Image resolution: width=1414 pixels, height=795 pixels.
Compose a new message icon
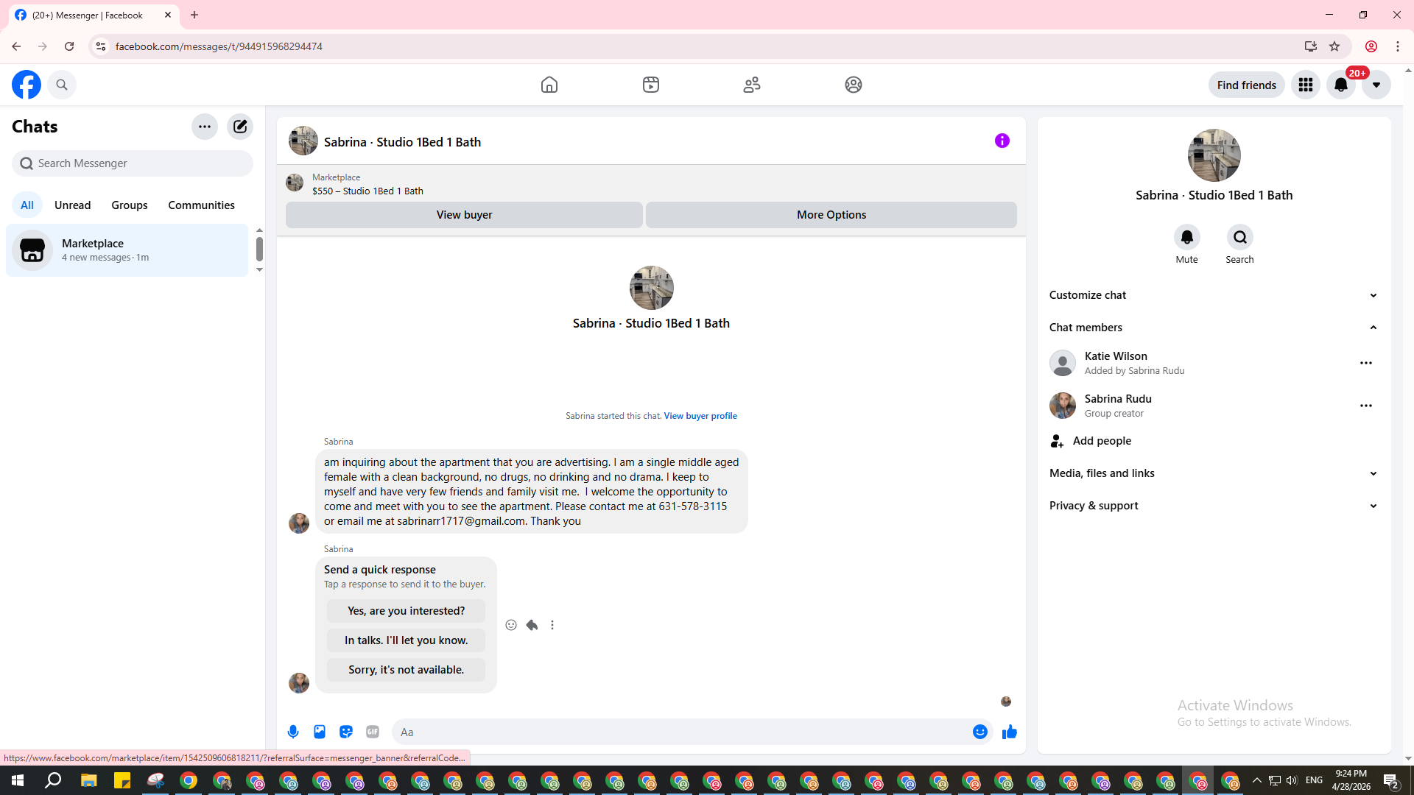coord(240,127)
